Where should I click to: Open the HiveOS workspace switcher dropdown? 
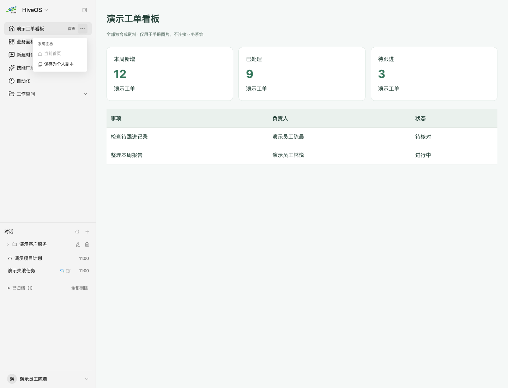(x=35, y=10)
